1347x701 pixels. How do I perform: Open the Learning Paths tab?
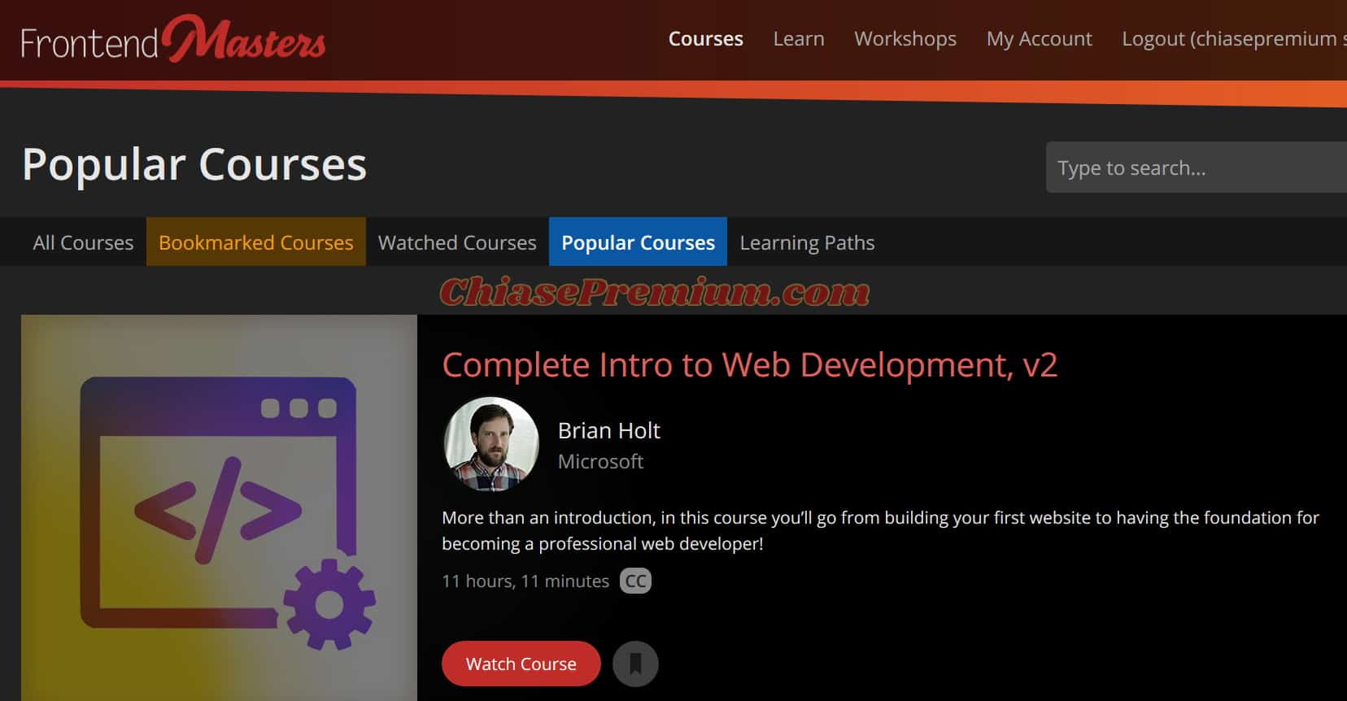(807, 242)
